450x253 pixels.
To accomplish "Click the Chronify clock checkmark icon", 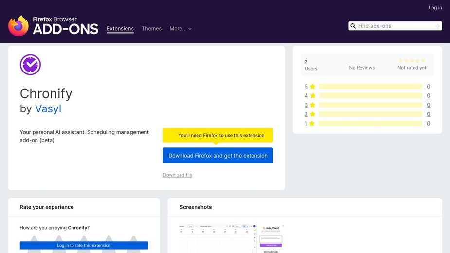I will click(31, 65).
